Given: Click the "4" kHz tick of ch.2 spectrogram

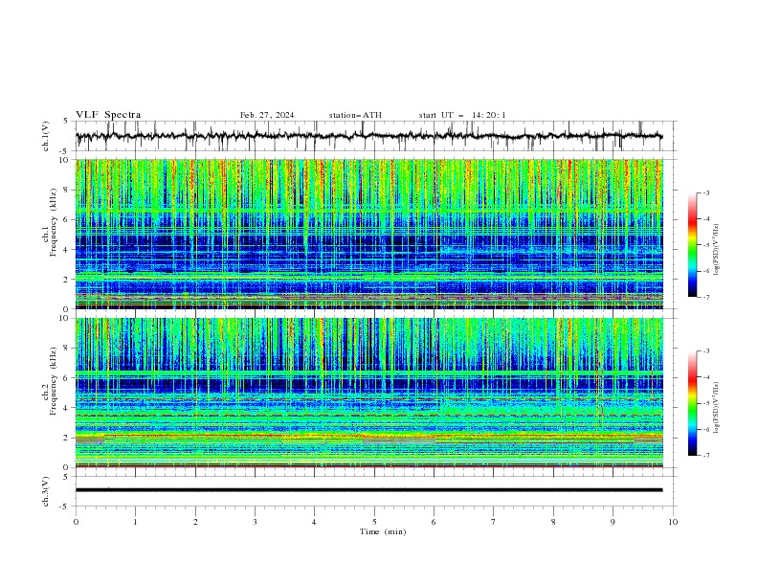Looking at the screenshot, I should point(68,408).
